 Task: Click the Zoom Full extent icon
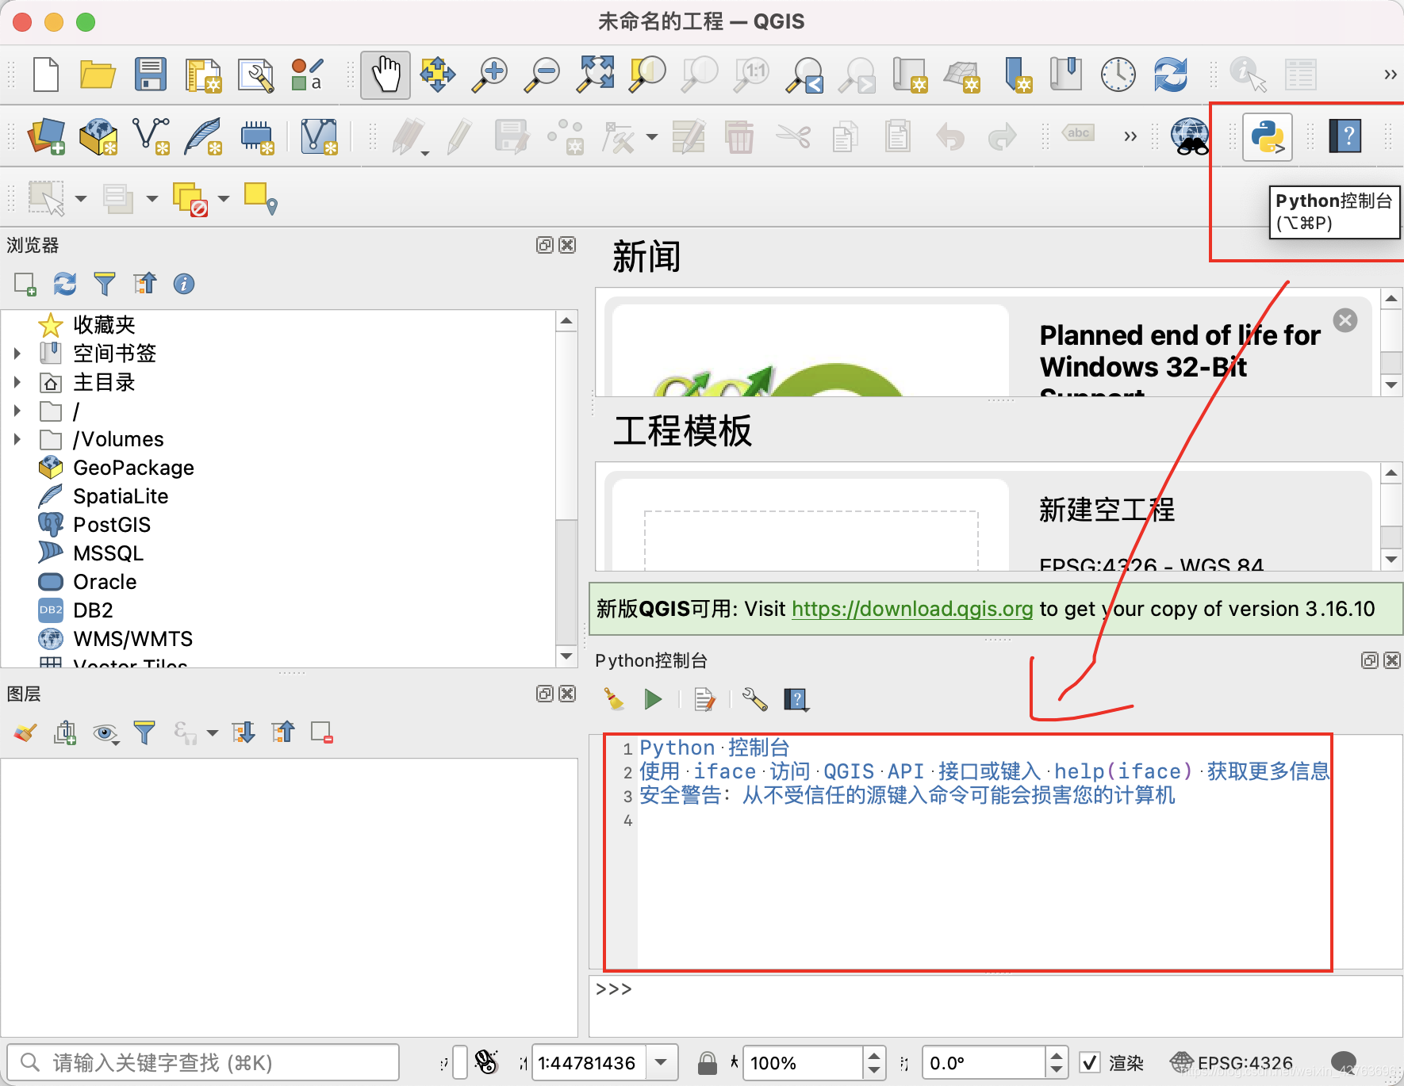[x=596, y=75]
